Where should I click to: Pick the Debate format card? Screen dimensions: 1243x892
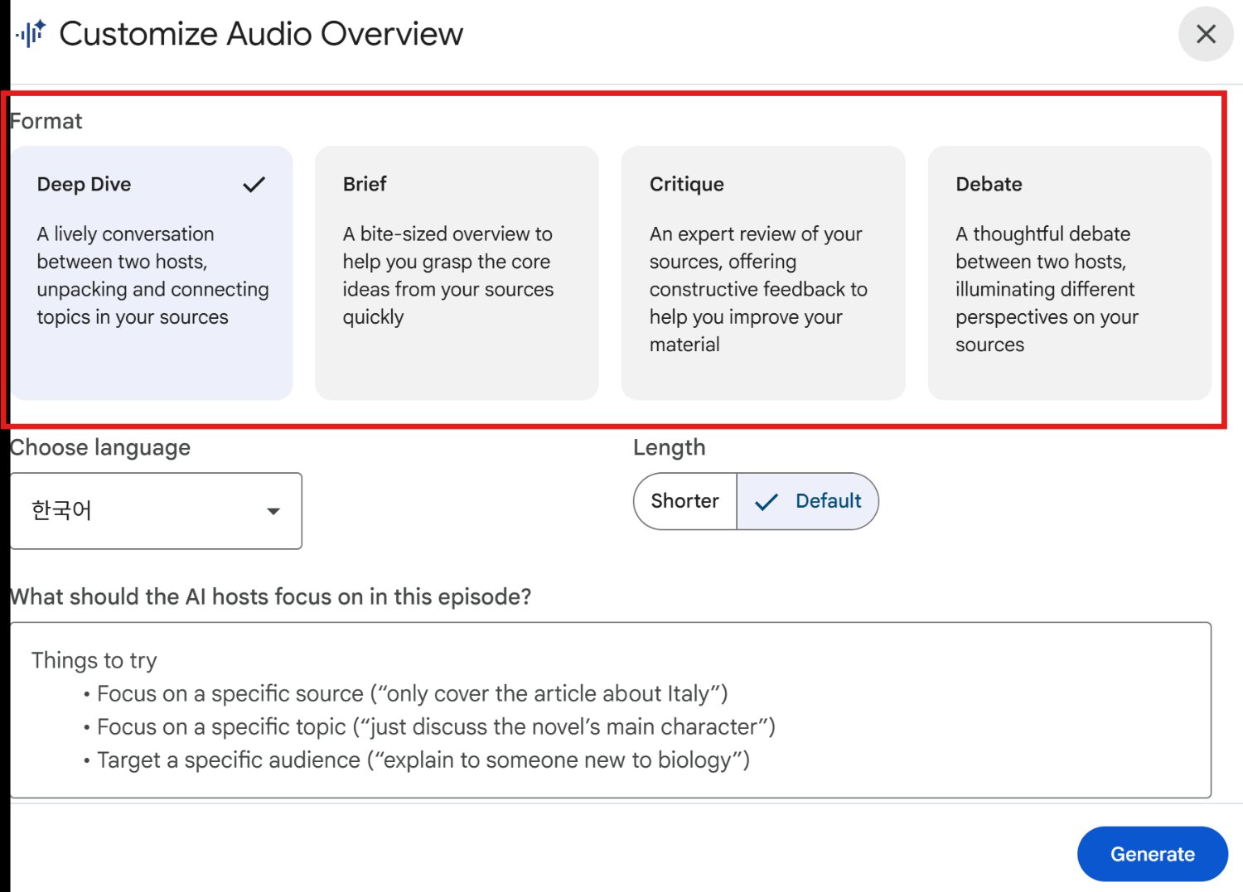(x=1069, y=273)
